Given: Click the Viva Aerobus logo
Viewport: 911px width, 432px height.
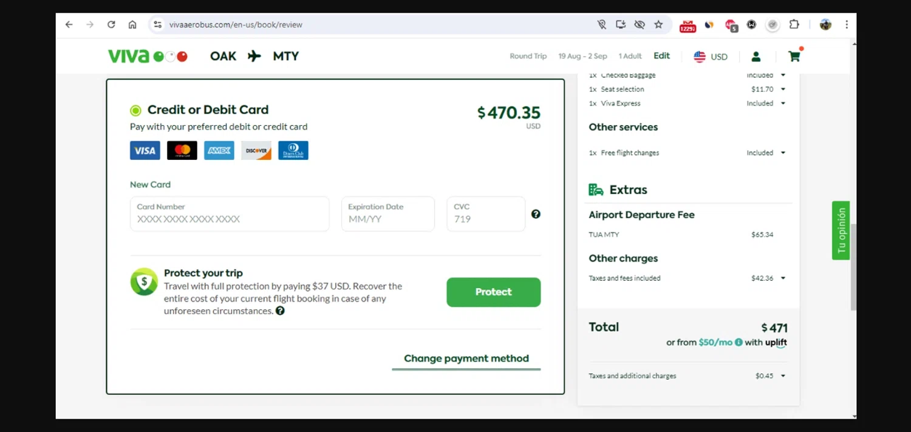Looking at the screenshot, I should (x=148, y=56).
